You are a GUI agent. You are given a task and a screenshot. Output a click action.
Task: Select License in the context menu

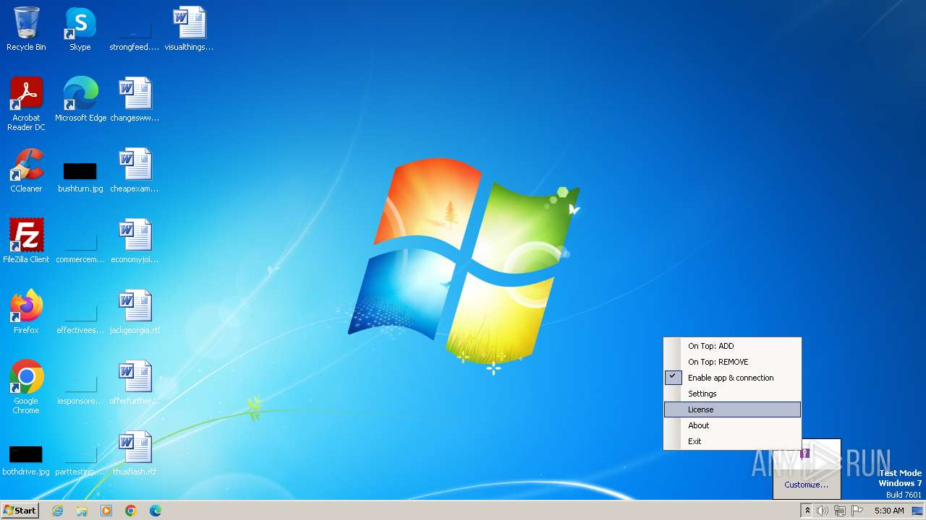[x=732, y=409]
